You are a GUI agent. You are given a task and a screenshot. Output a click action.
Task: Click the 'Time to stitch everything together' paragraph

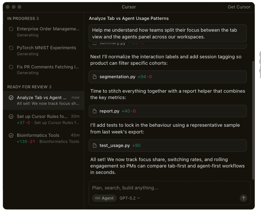coord(168,94)
